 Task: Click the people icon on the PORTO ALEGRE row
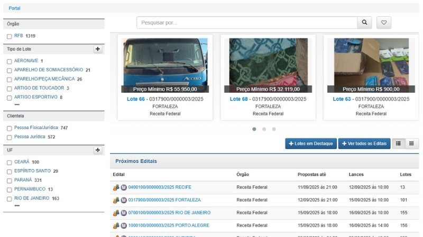(116, 225)
